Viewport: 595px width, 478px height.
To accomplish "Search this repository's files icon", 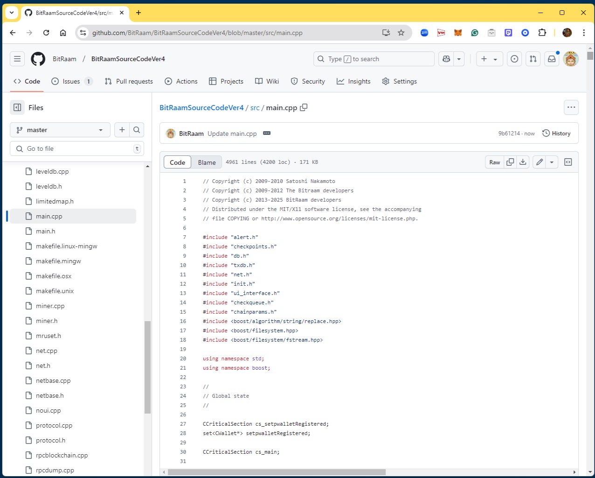I will 137,130.
